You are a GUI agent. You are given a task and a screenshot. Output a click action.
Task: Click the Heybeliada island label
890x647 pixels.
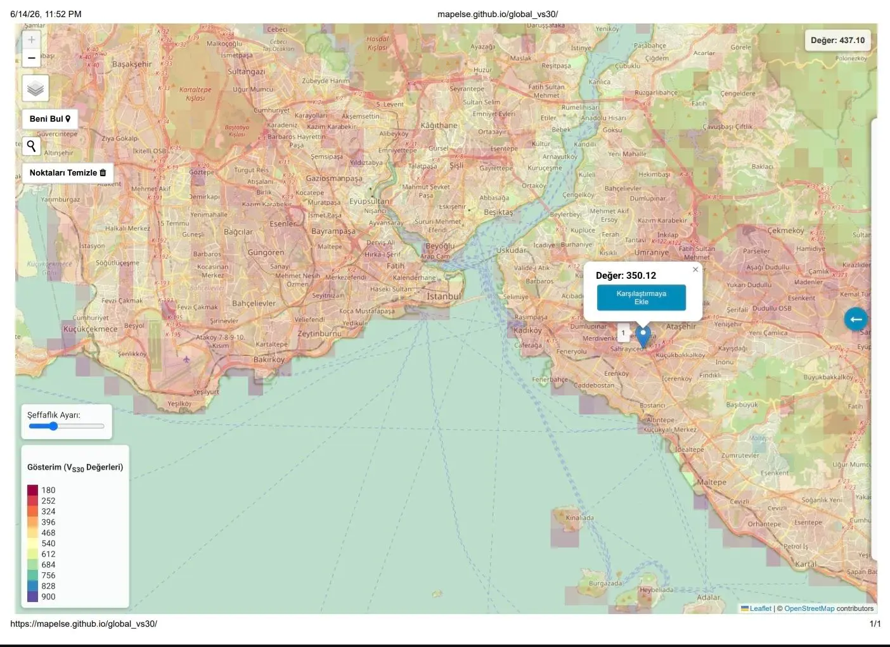656,589
